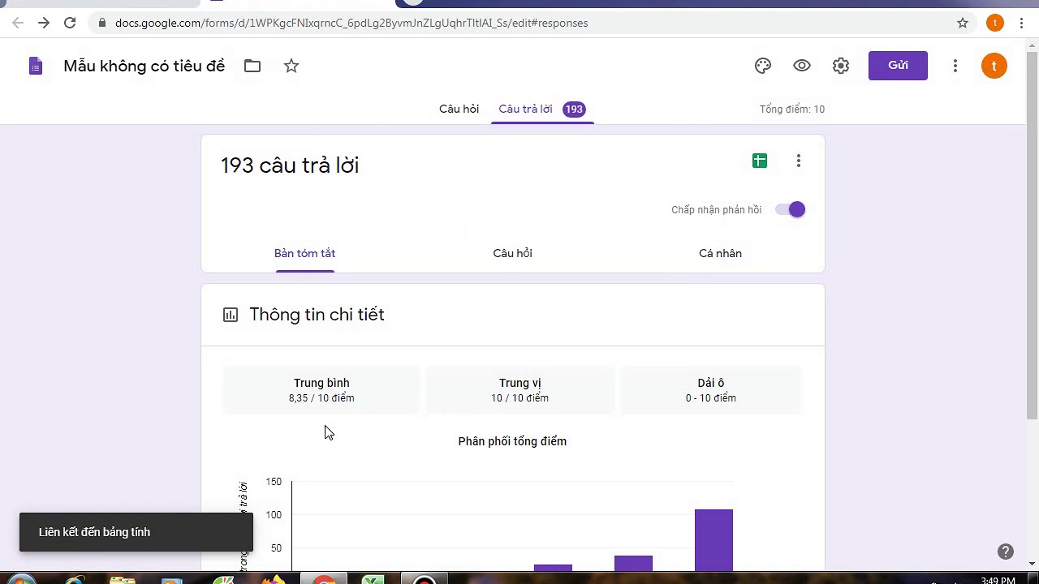Open the Câu hỏi responses sub-tab

512,253
